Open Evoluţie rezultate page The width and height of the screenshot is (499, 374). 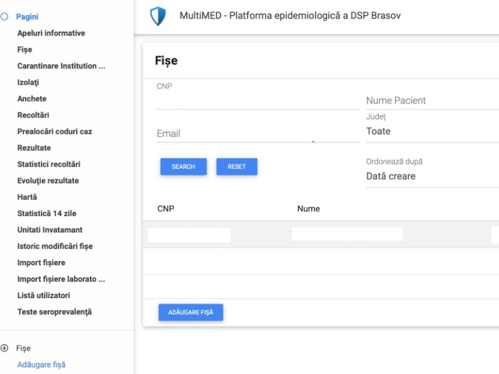(48, 181)
